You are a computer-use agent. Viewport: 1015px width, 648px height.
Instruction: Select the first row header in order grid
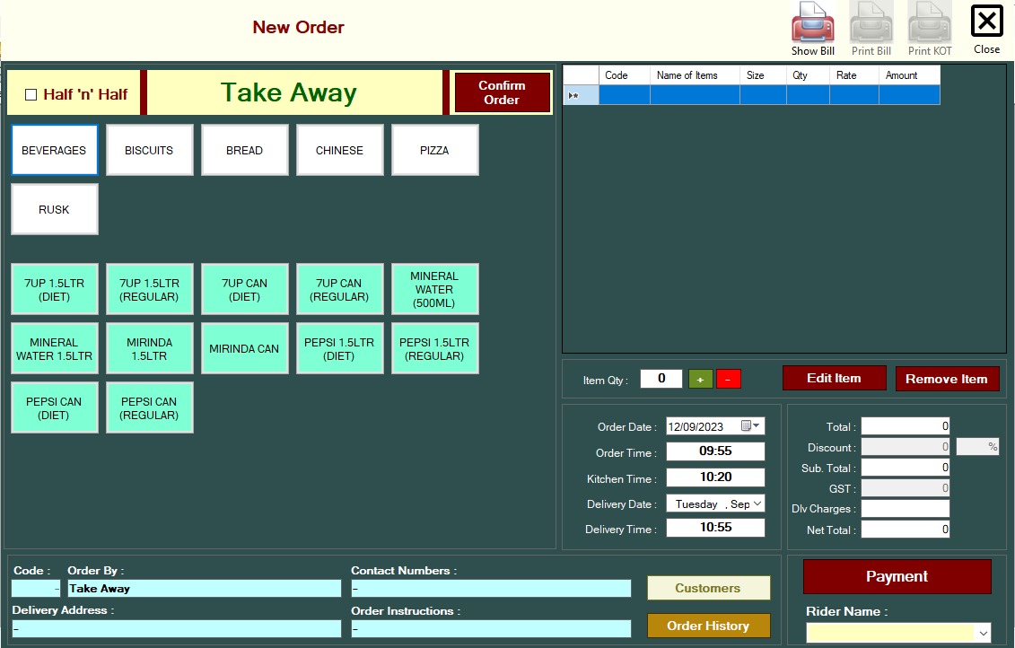(580, 94)
